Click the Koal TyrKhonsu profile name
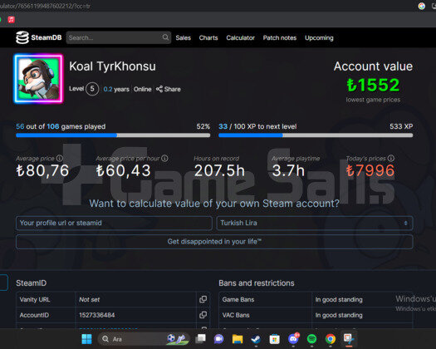Viewport: 436px width, 349px height. pyautogui.click(x=112, y=66)
